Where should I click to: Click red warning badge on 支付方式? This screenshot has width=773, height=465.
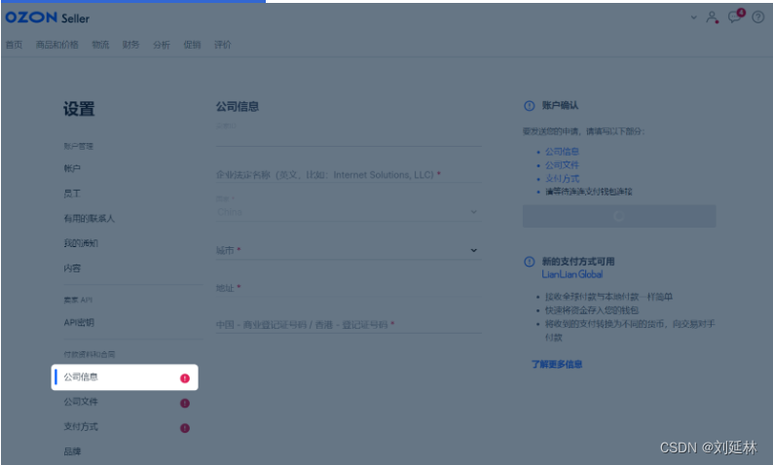185,428
